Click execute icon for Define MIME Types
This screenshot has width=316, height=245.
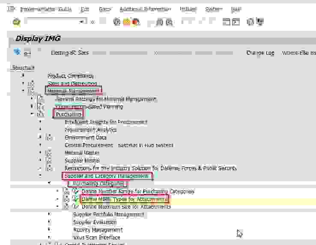tap(76, 199)
